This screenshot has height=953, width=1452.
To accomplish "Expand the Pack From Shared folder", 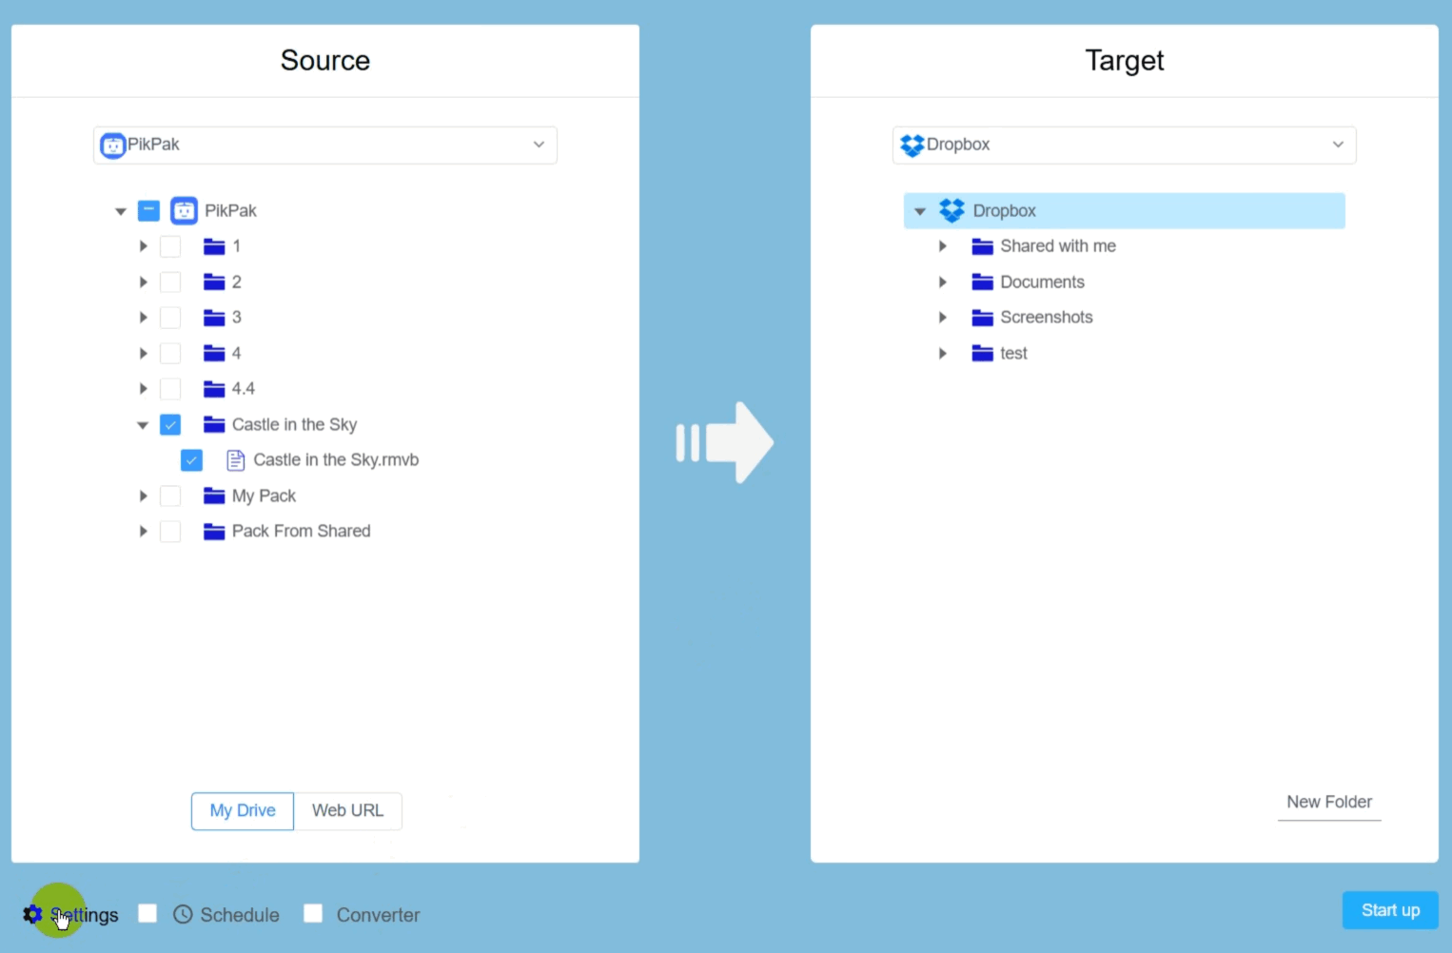I will [x=143, y=532].
